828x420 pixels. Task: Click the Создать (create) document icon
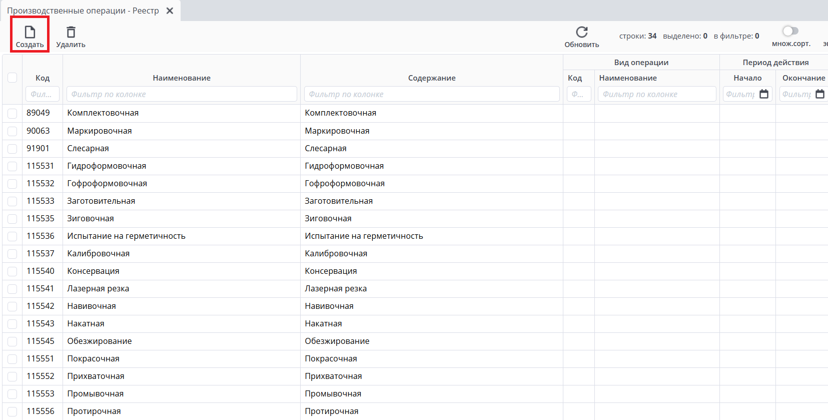(30, 33)
